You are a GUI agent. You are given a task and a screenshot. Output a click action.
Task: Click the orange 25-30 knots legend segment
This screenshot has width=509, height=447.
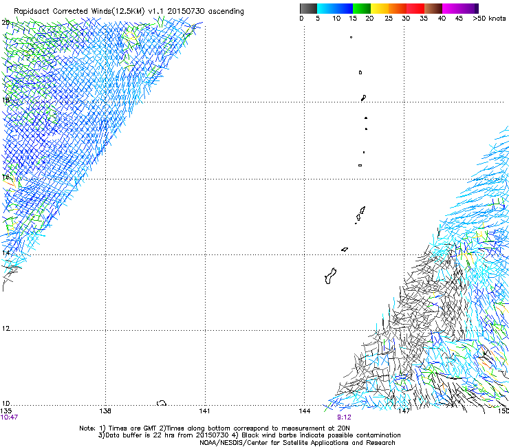point(398,8)
